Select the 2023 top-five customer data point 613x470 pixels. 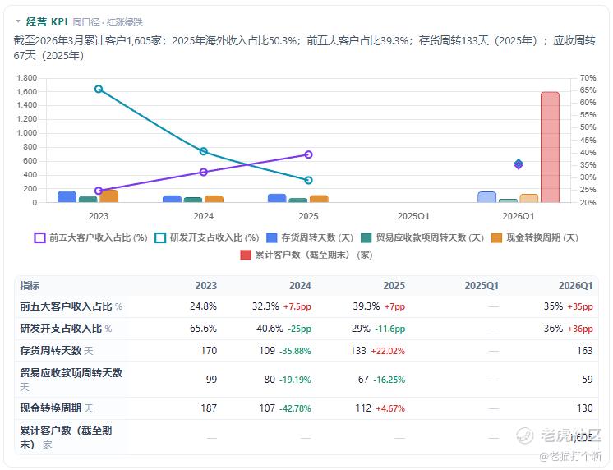coord(99,191)
